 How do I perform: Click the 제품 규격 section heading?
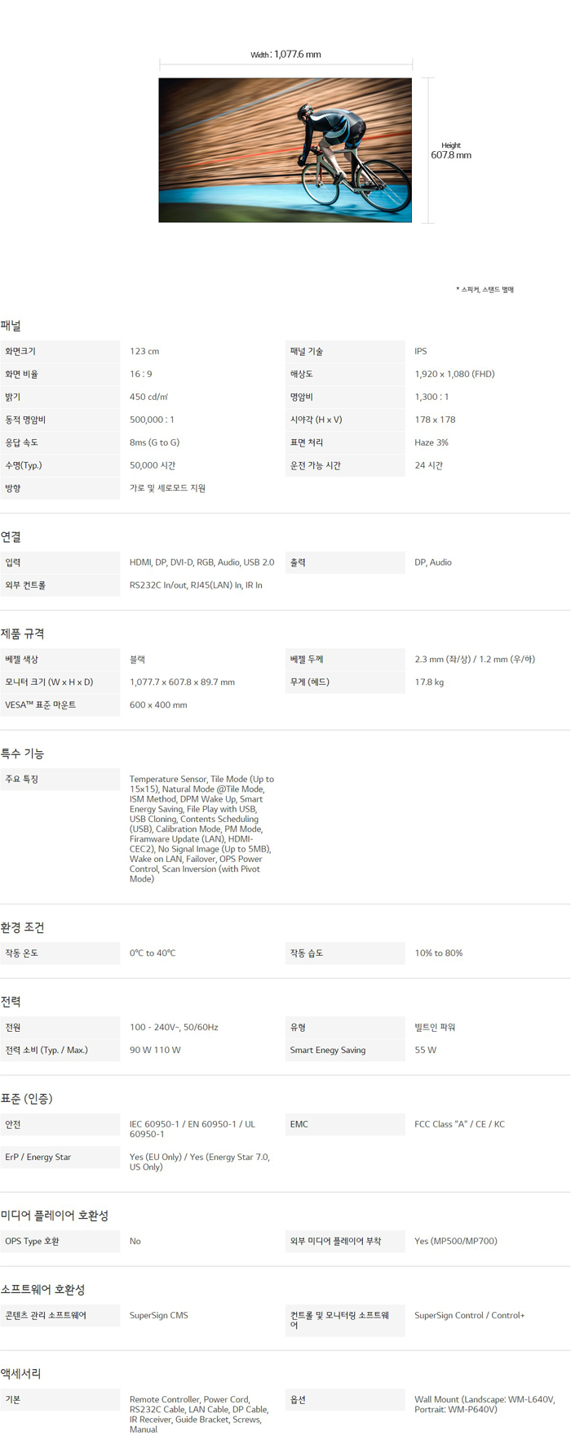[22, 633]
